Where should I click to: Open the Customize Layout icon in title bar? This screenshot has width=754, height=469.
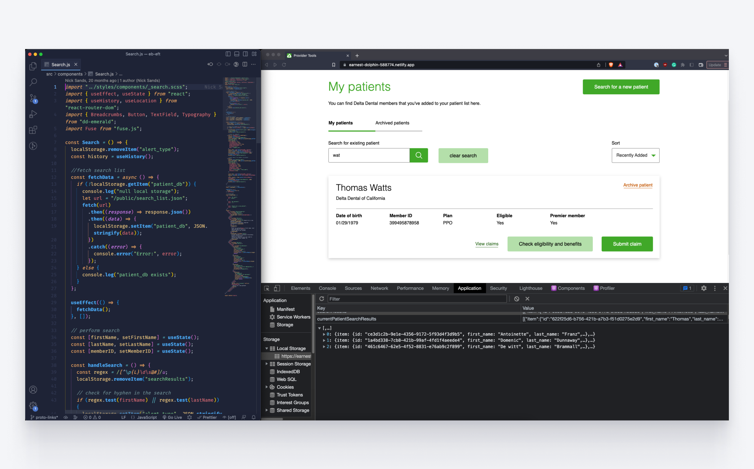(x=254, y=54)
